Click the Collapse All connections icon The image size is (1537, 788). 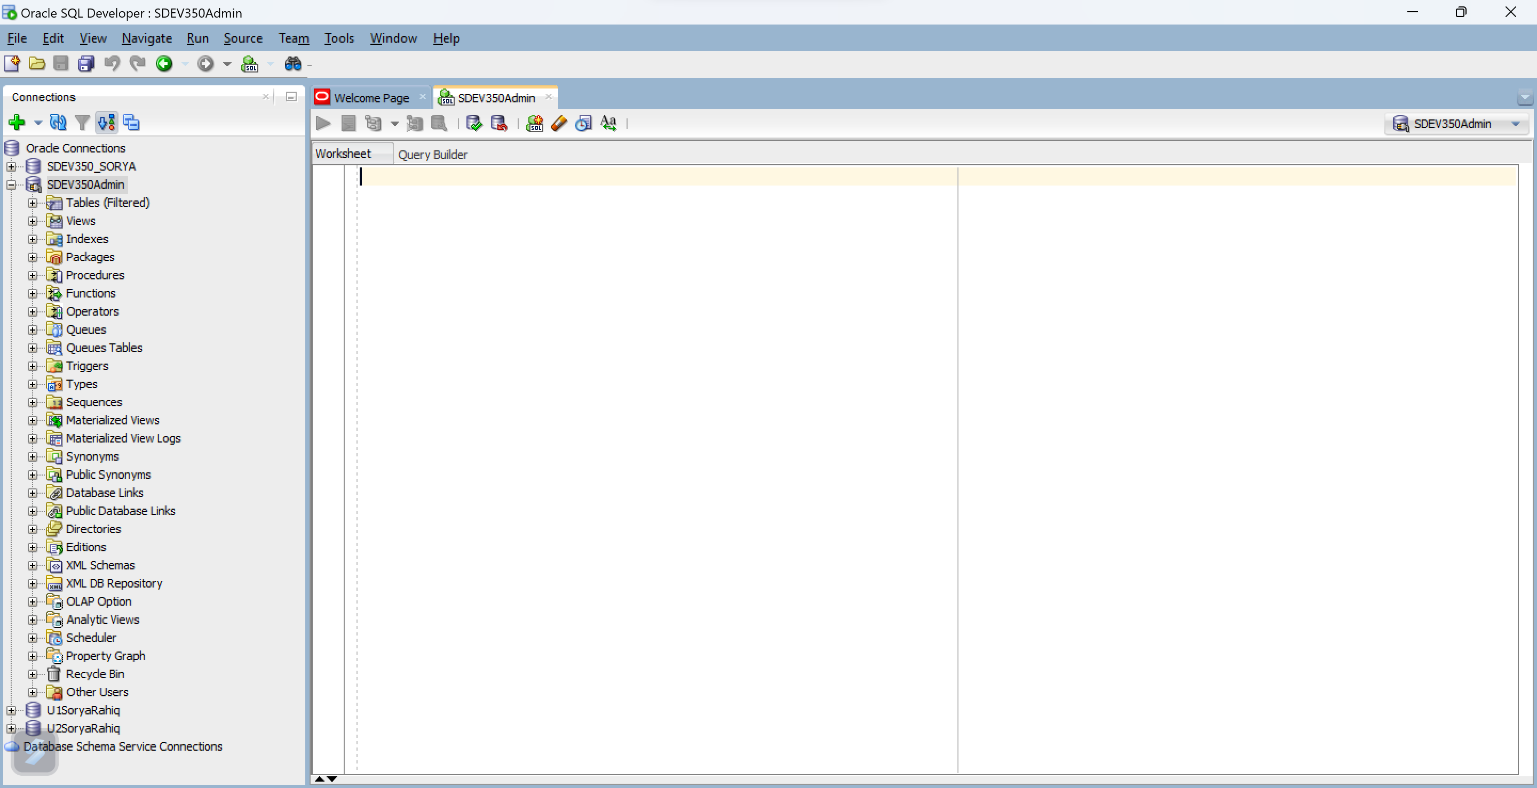click(131, 123)
